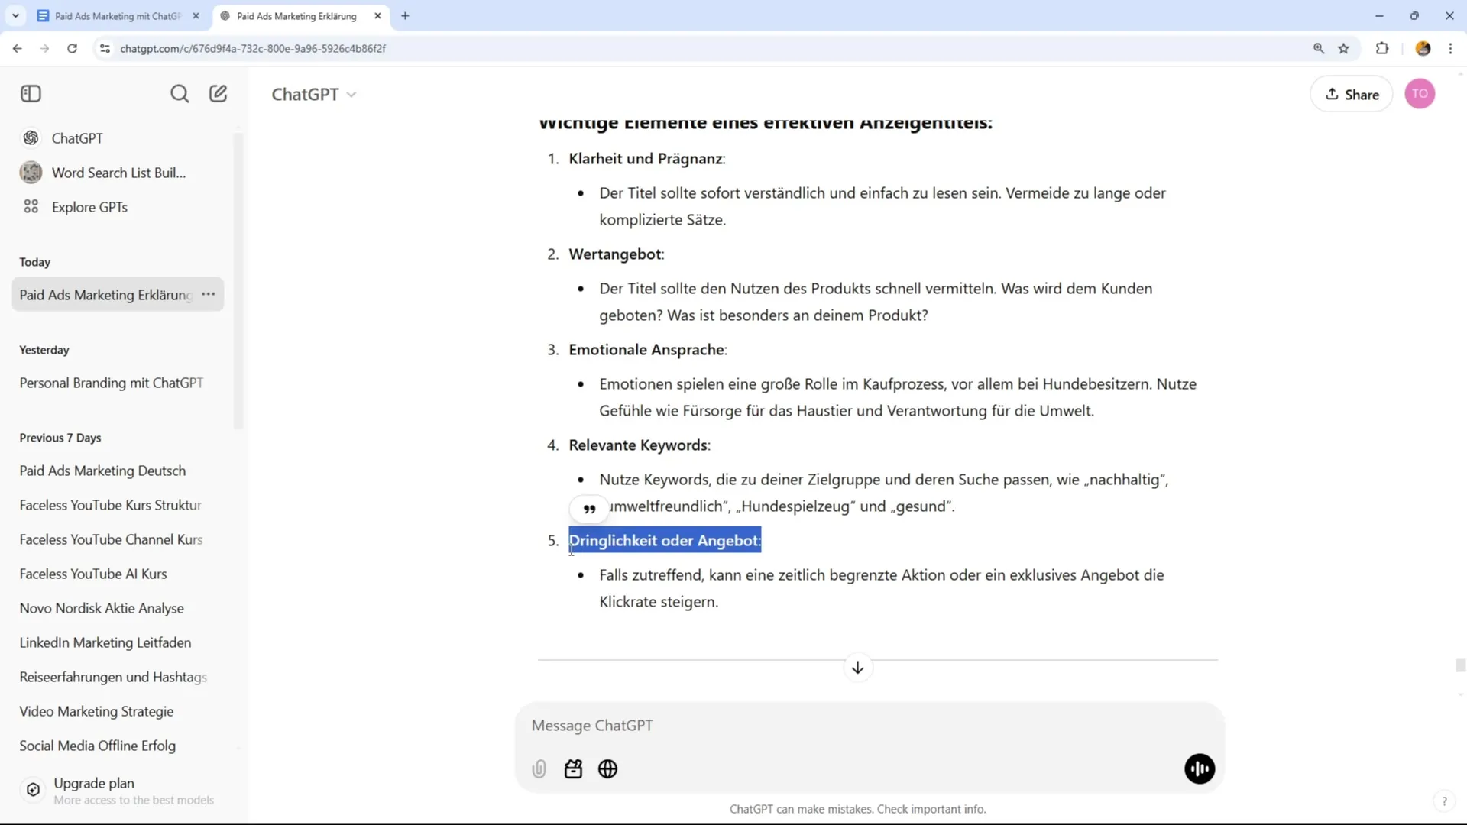Open Faceless YouTube Kurs Struktur chat
This screenshot has height=825, width=1467.
118,505
